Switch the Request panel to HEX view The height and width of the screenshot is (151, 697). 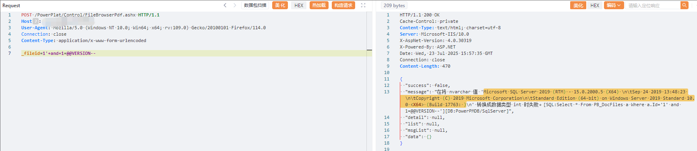[299, 5]
